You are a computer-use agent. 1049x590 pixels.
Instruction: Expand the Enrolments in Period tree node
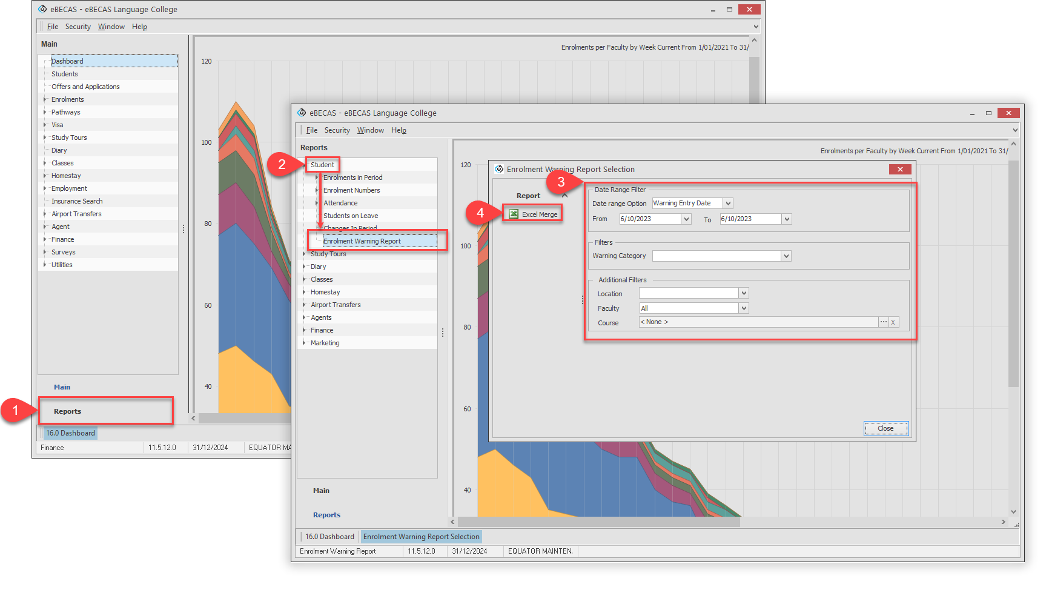click(x=317, y=177)
